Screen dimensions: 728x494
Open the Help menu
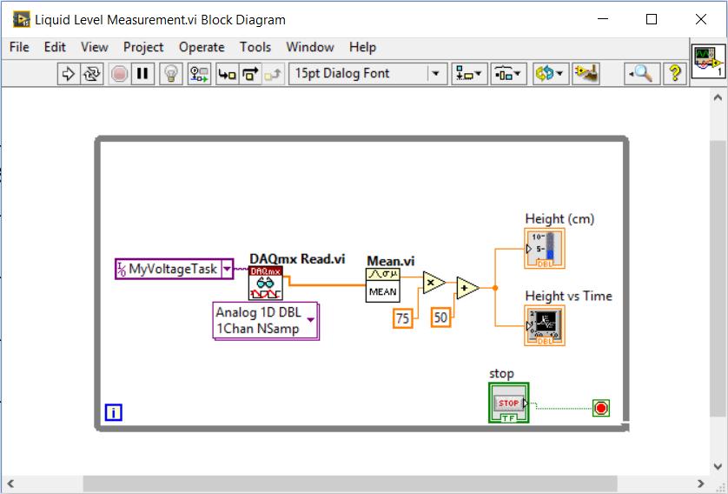pyautogui.click(x=362, y=48)
